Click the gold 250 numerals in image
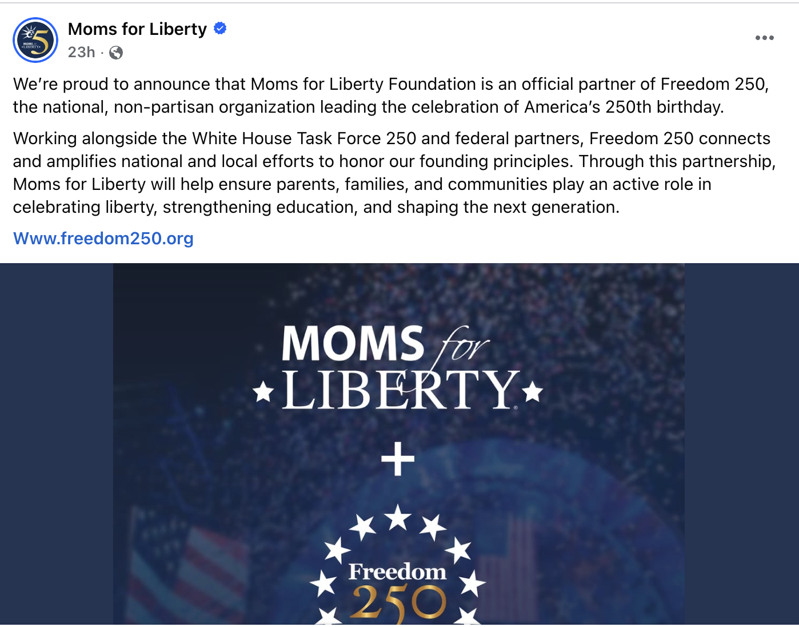 pos(398,603)
